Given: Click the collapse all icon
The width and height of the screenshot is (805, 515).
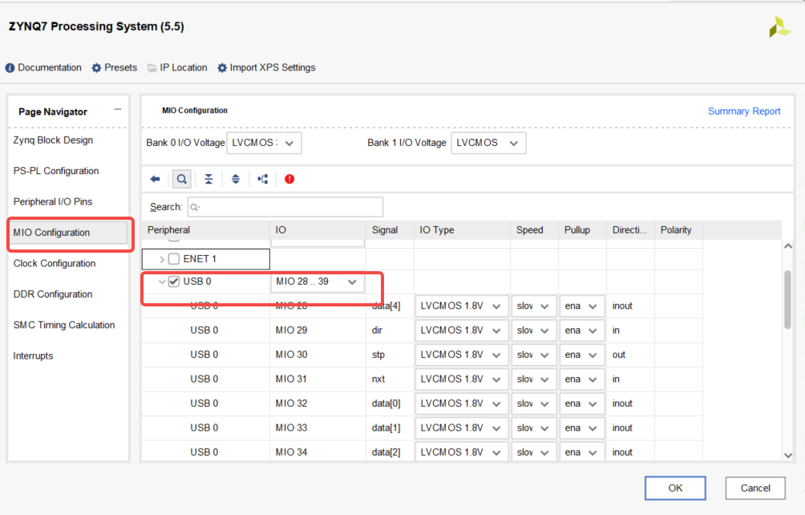Looking at the screenshot, I should coord(208,179).
